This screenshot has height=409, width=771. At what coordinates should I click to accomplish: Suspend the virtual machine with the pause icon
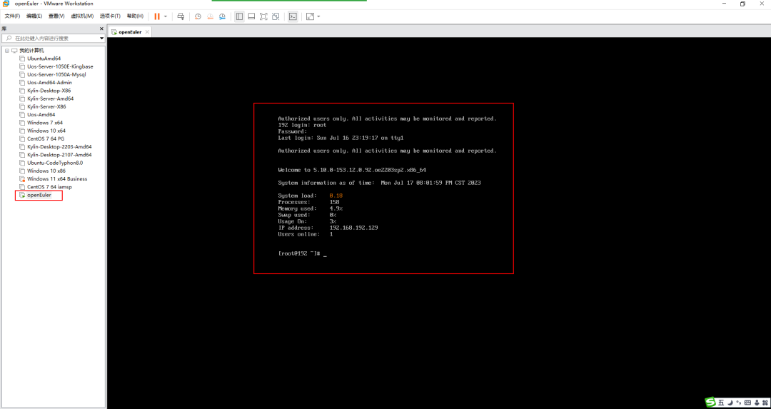pyautogui.click(x=157, y=16)
